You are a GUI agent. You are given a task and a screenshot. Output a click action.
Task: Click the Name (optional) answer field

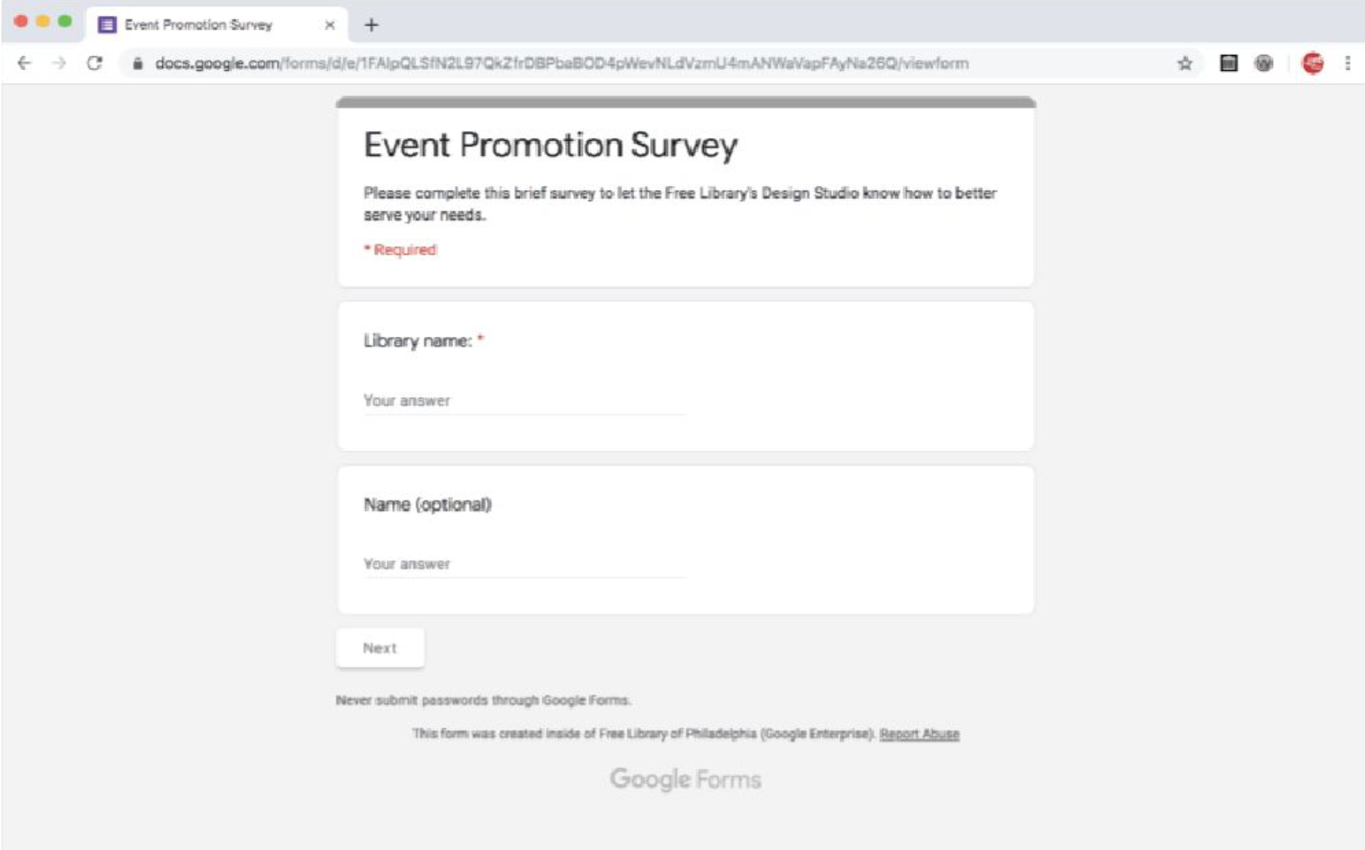coord(524,564)
